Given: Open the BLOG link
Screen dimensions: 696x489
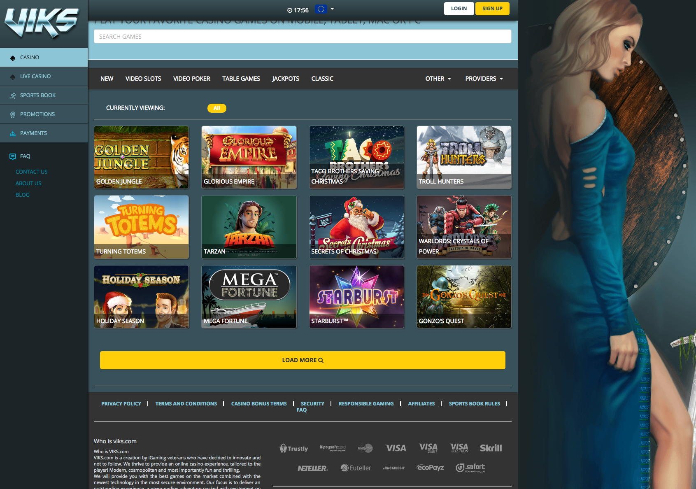Looking at the screenshot, I should (23, 195).
